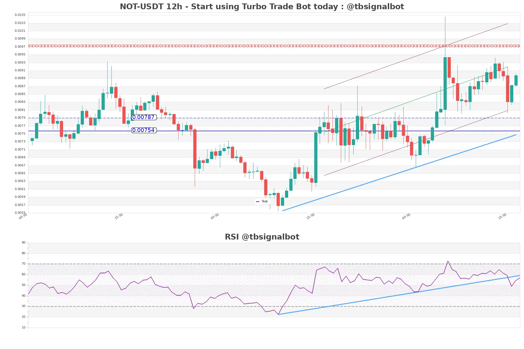Click the 0.0065 price axis label
This screenshot has width=524, height=349.
point(20,173)
